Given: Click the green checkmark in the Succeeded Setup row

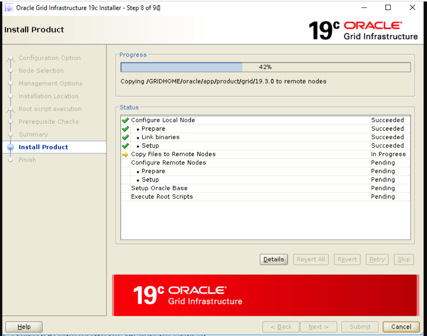Looking at the screenshot, I should (125, 145).
